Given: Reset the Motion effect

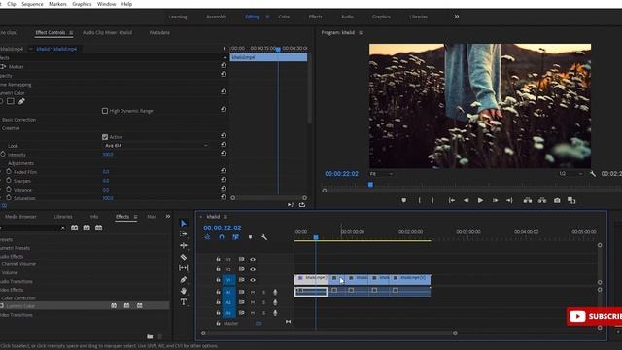Looking at the screenshot, I should [224, 65].
